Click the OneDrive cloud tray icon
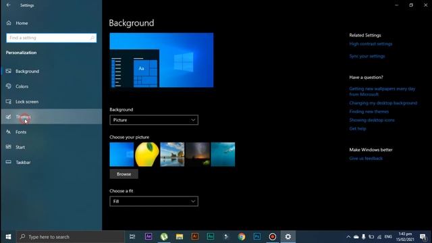The width and height of the screenshot is (432, 243). 356,237
